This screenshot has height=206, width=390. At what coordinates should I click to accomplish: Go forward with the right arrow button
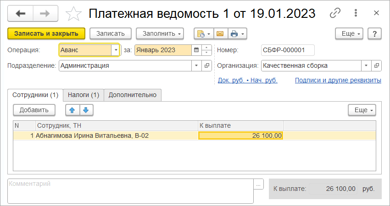pyautogui.click(x=45, y=13)
